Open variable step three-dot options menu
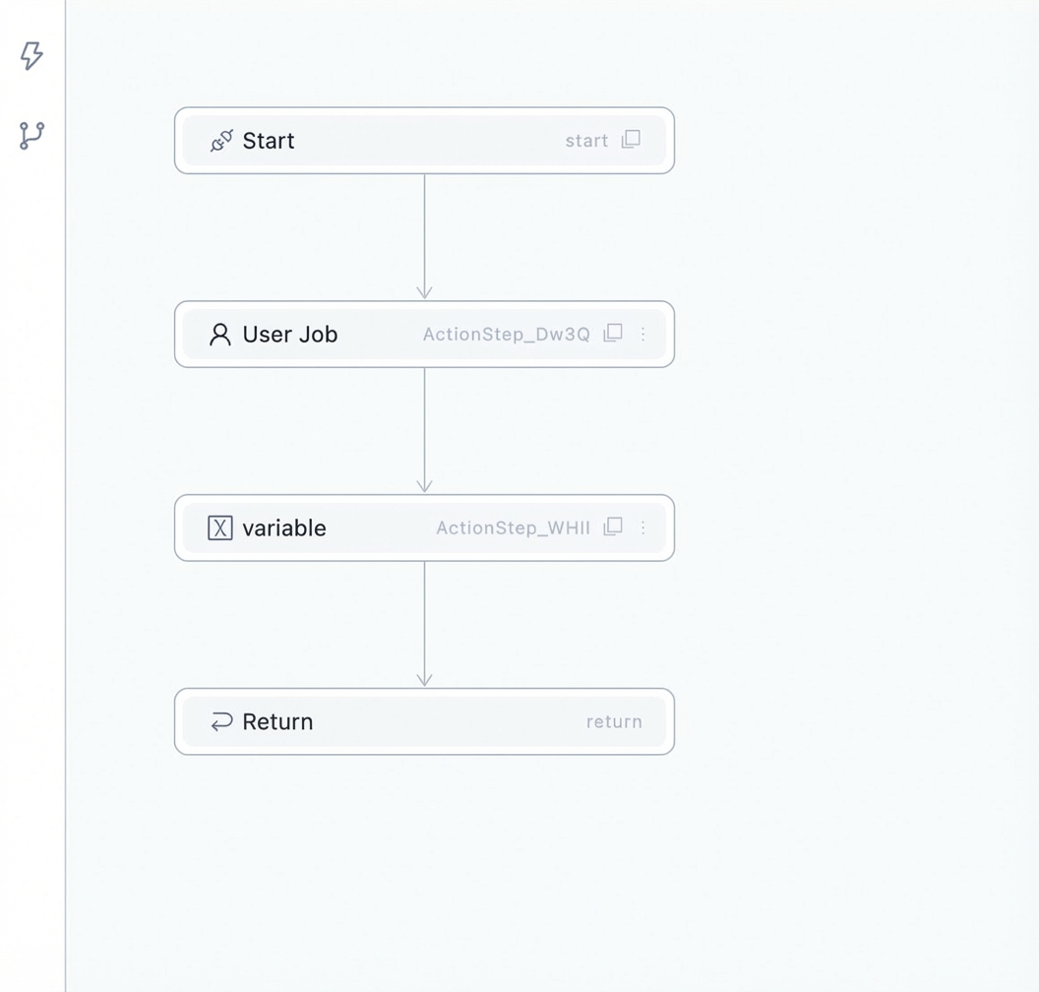Screen dimensions: 1039x992 pos(642,527)
